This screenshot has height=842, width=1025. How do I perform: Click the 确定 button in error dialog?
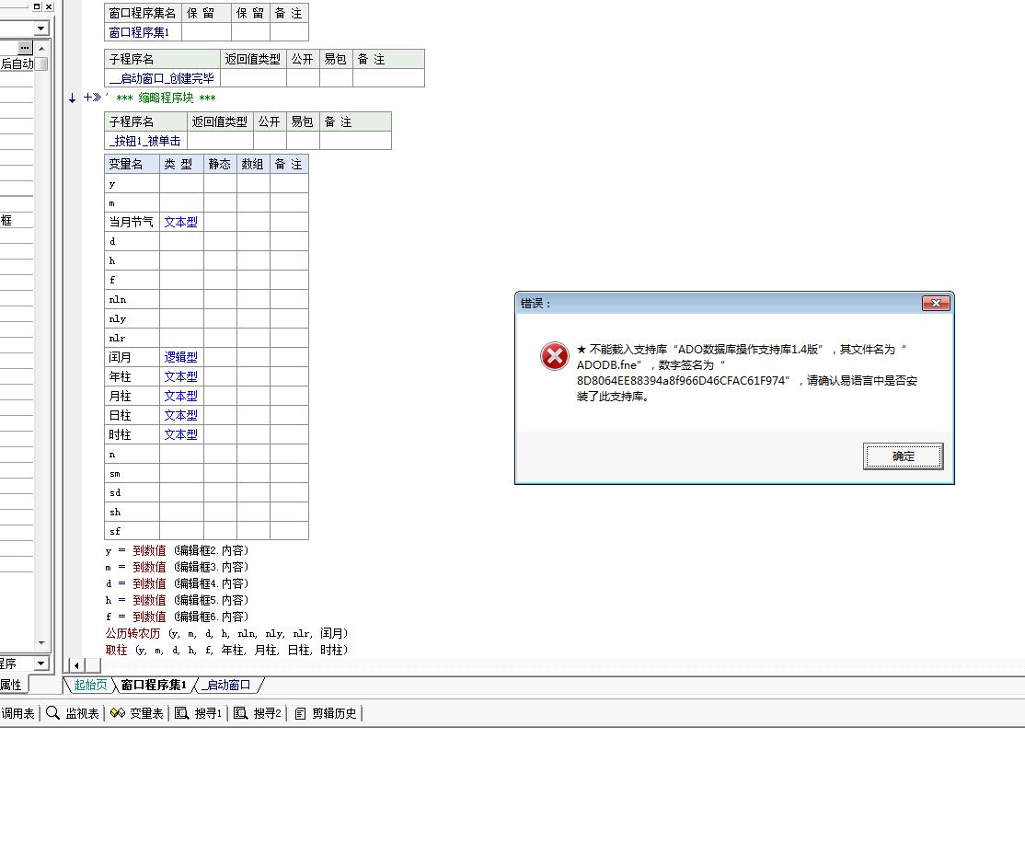[903, 456]
